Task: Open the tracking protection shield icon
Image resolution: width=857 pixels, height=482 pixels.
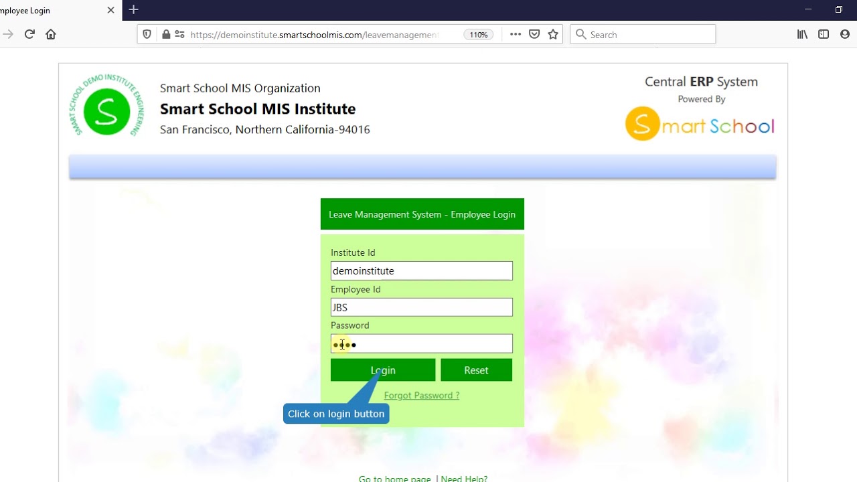Action: pyautogui.click(x=147, y=34)
